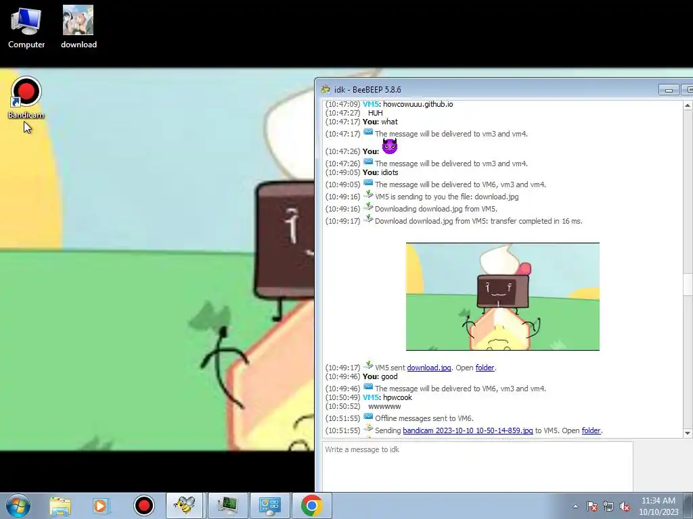Click the 'You: good' message
693x519 pixels.
tap(380, 376)
